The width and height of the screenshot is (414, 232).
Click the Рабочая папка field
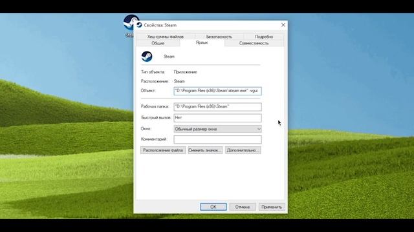point(217,107)
